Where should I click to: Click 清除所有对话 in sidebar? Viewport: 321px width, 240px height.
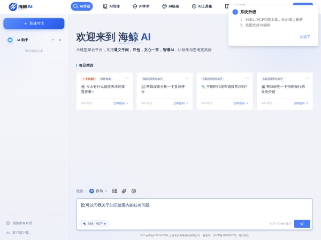click(22, 223)
